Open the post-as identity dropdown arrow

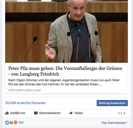[x=124, y=113]
